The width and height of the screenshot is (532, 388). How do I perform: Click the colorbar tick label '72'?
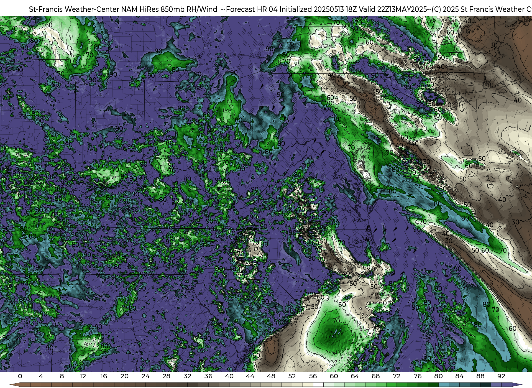397,376
